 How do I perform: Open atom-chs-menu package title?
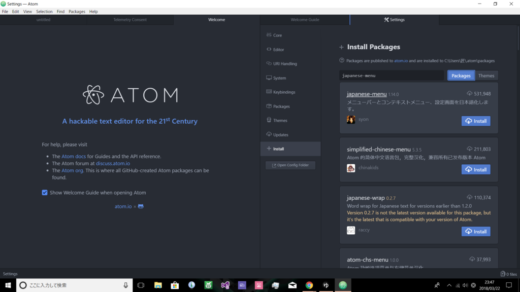pos(368,260)
